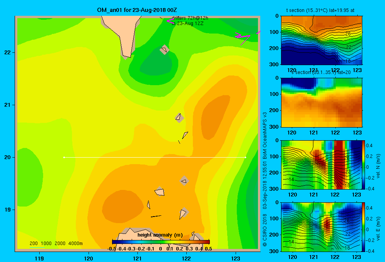Click the "14" contour label in vel. E plot

[291, 242]
